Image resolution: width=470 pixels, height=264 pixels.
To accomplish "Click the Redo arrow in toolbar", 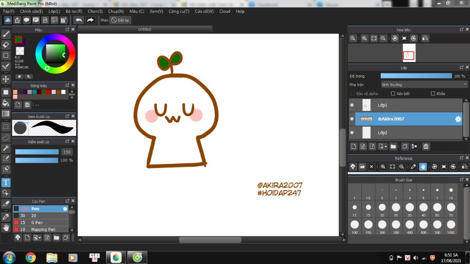I will pos(90,20).
